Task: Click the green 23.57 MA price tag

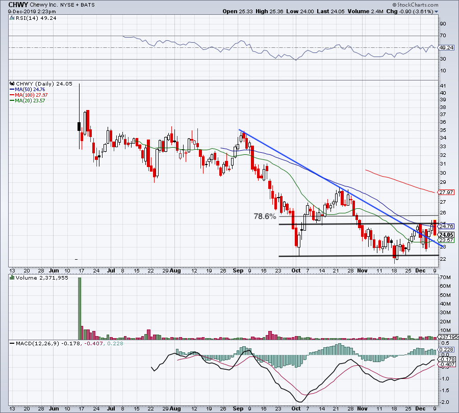Action: pyautogui.click(x=446, y=240)
